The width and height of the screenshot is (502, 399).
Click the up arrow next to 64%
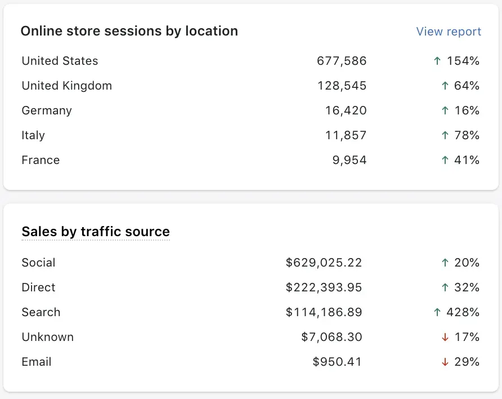445,86
